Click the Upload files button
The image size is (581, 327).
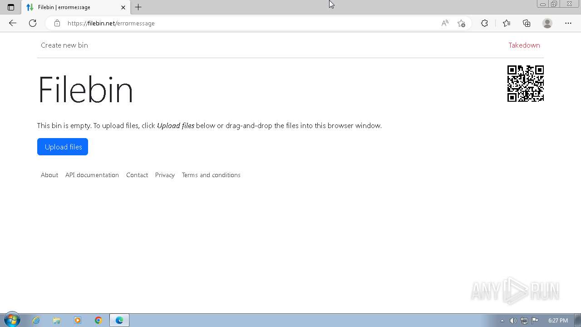tap(63, 147)
